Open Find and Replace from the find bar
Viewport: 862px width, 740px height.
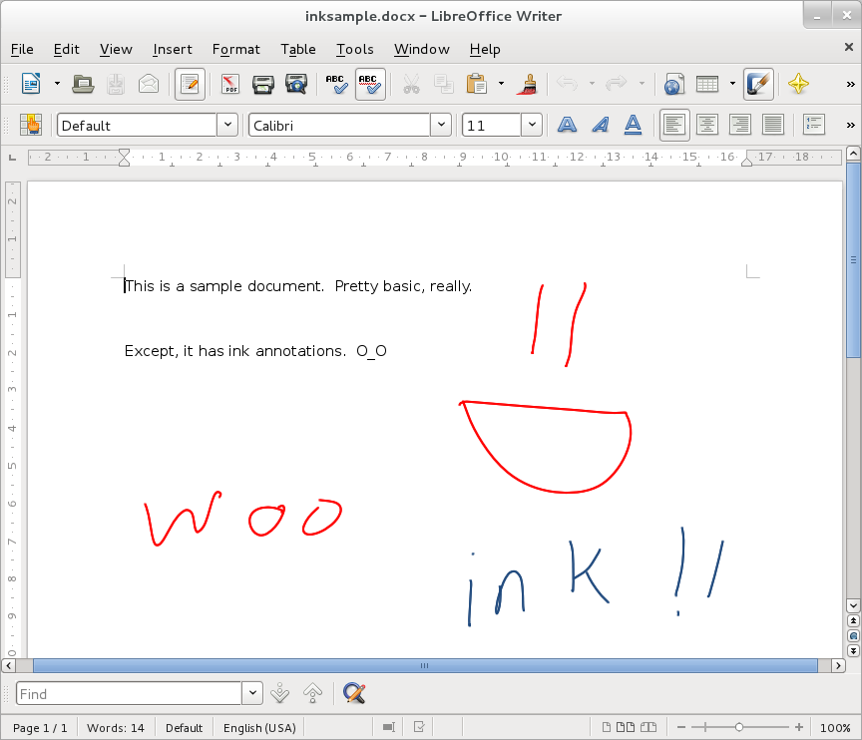(x=354, y=693)
